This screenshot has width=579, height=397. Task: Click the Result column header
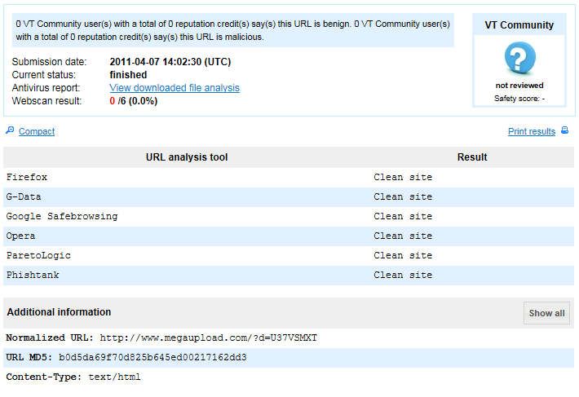pyautogui.click(x=472, y=157)
